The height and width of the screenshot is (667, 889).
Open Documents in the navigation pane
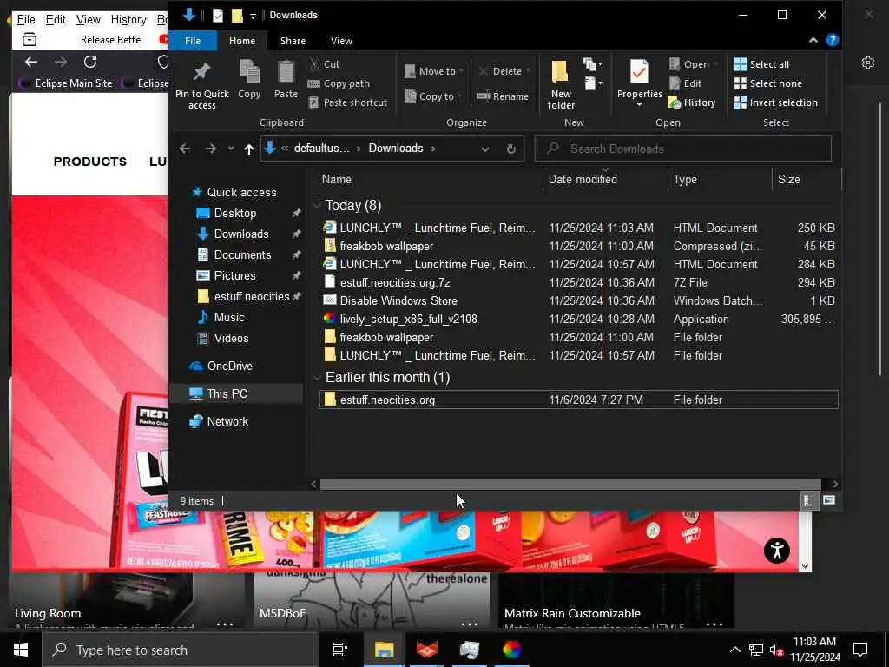(242, 254)
